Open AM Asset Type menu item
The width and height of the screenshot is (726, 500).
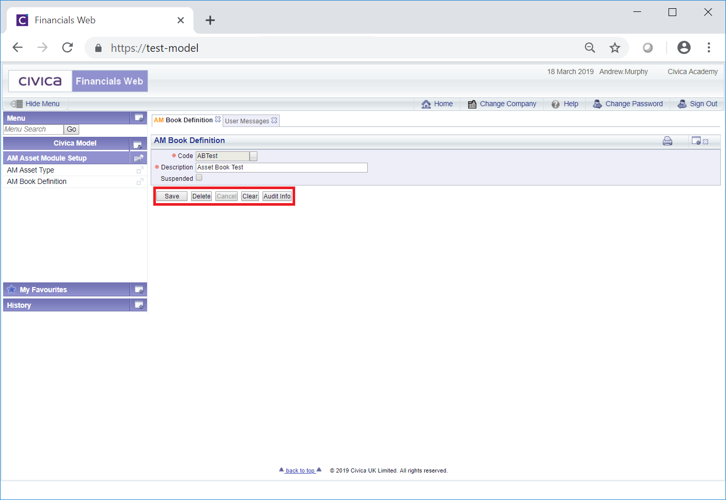[x=31, y=170]
